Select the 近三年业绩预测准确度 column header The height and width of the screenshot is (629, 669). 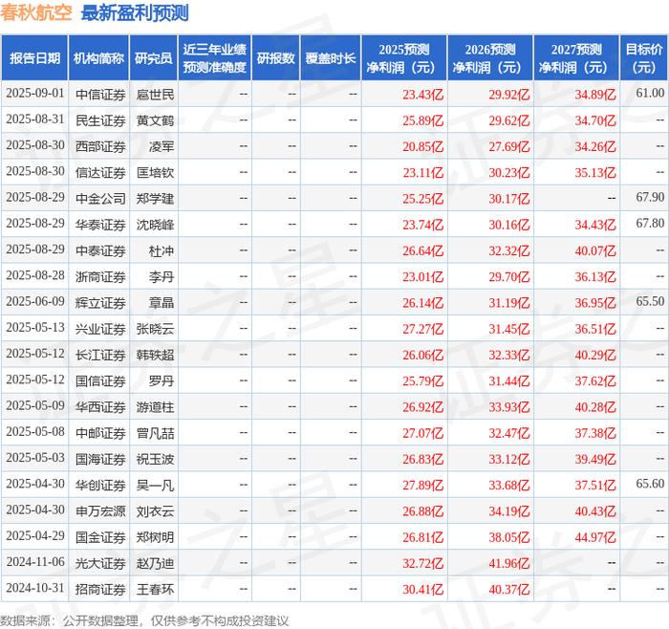215,58
